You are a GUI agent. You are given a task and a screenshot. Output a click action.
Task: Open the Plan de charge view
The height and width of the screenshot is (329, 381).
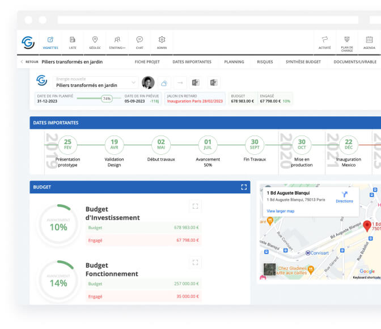pos(347,42)
